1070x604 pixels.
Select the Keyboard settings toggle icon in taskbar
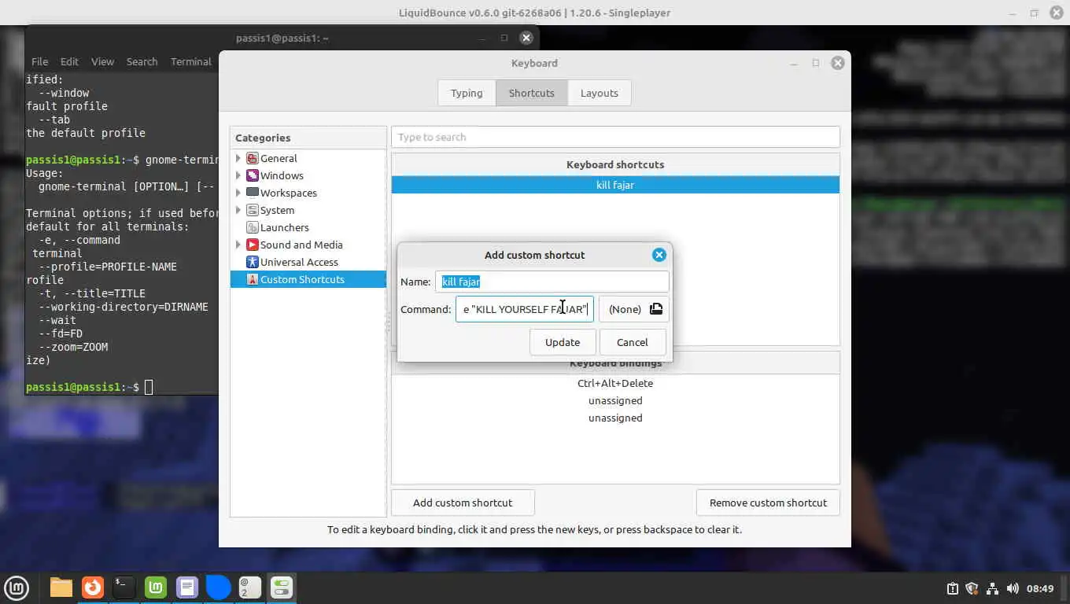pyautogui.click(x=282, y=587)
